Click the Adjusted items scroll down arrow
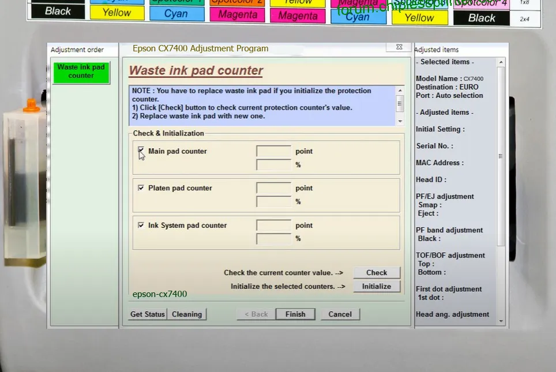Viewport: 556px width, 372px height. (501, 321)
